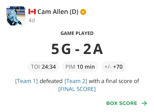Click the Cam Allen (D) name
The height and width of the screenshot is (112, 154).
pyautogui.click(x=58, y=11)
